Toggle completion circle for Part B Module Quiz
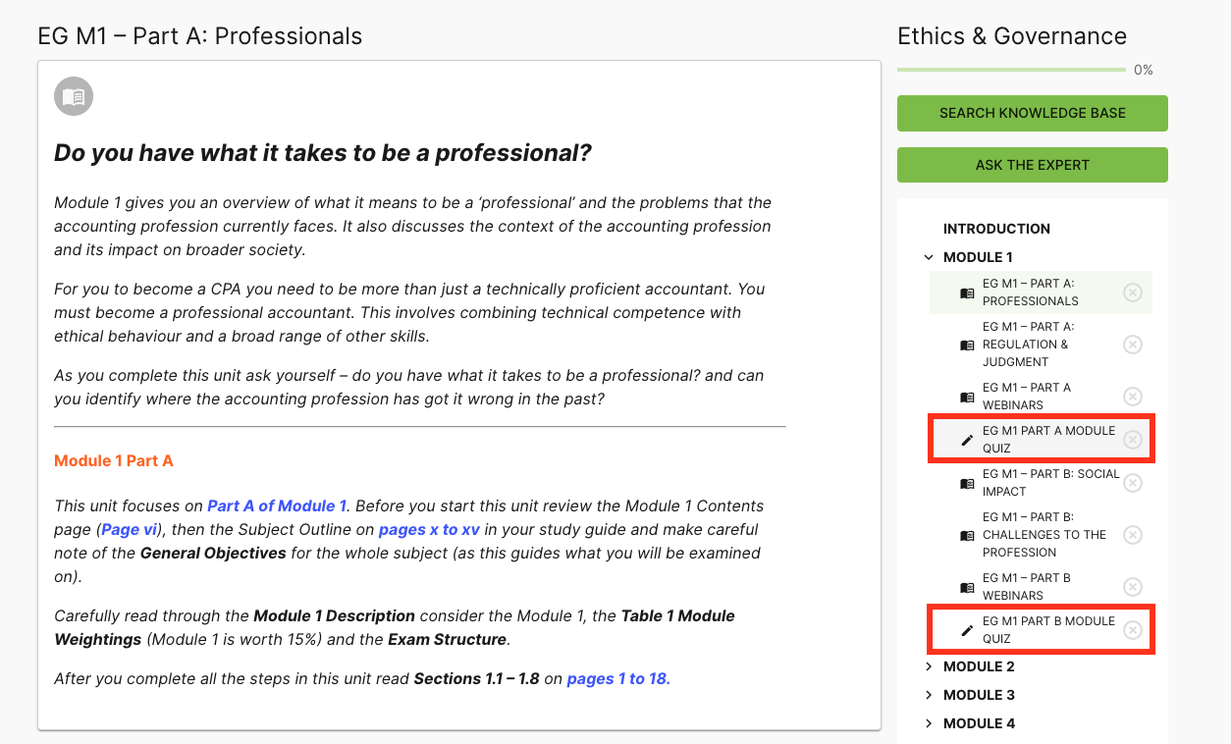 tap(1133, 630)
